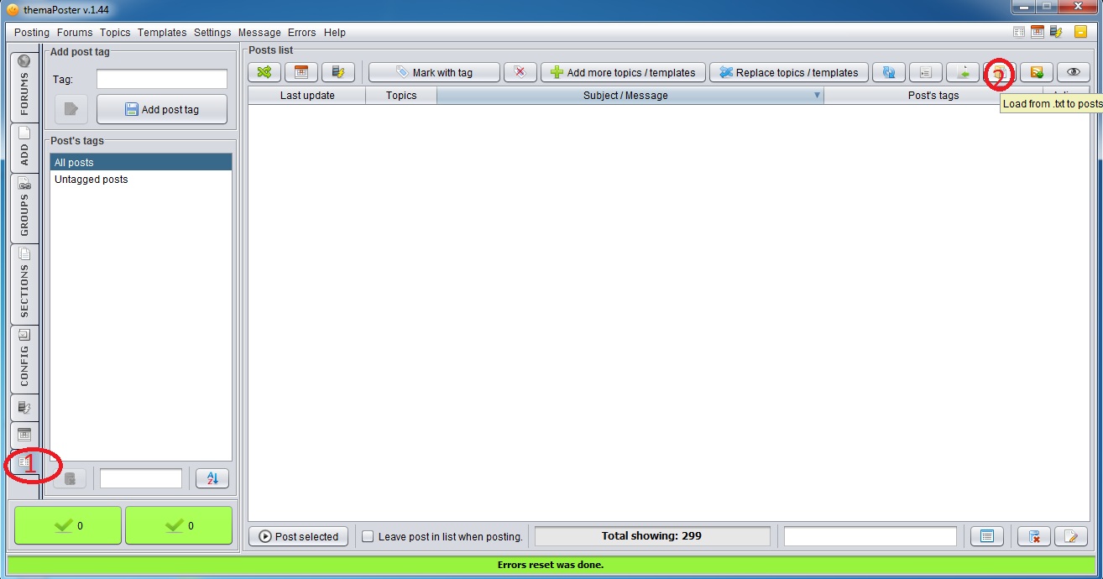
Task: Click the edit note pencil icon at bottom right
Action: coord(1071,536)
